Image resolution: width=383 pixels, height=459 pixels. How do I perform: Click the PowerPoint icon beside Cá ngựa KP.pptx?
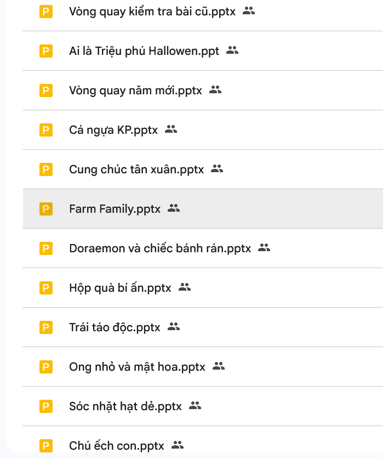click(x=46, y=130)
